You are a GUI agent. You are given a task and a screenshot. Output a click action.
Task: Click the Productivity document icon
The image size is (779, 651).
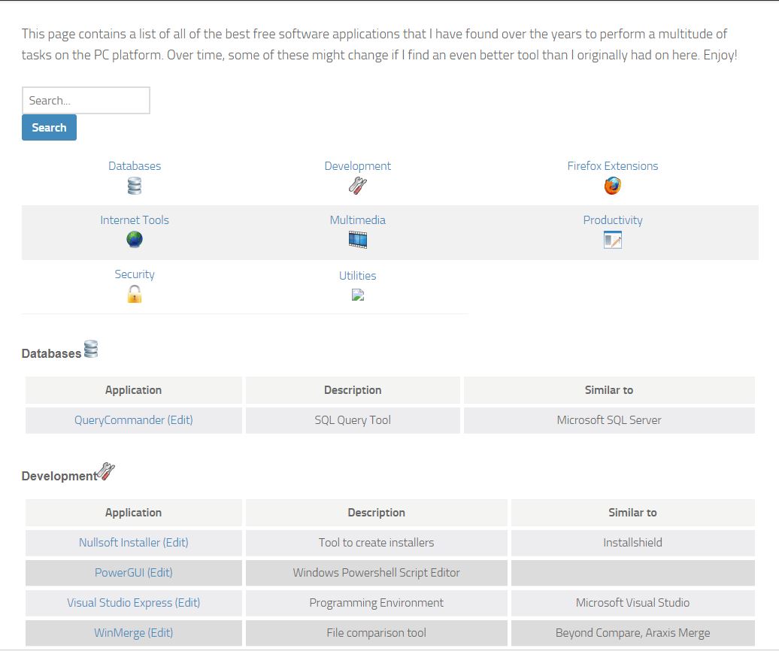613,240
